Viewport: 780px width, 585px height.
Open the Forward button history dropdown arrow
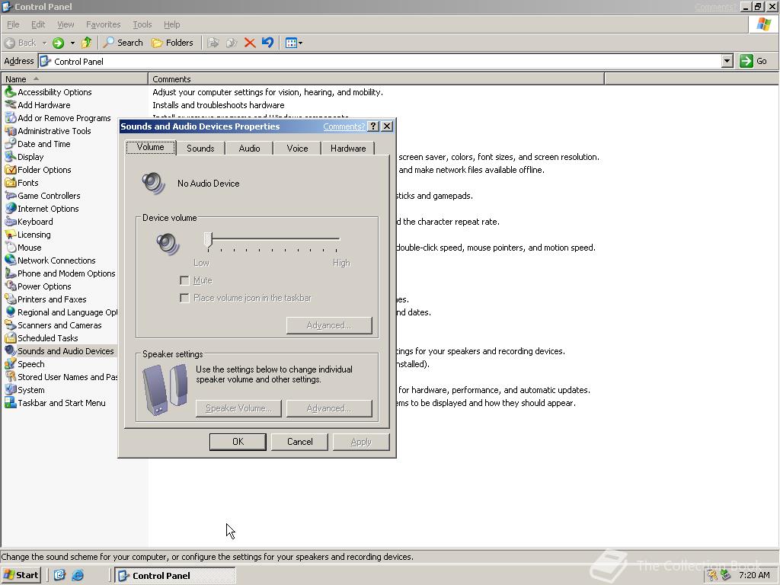(x=72, y=43)
